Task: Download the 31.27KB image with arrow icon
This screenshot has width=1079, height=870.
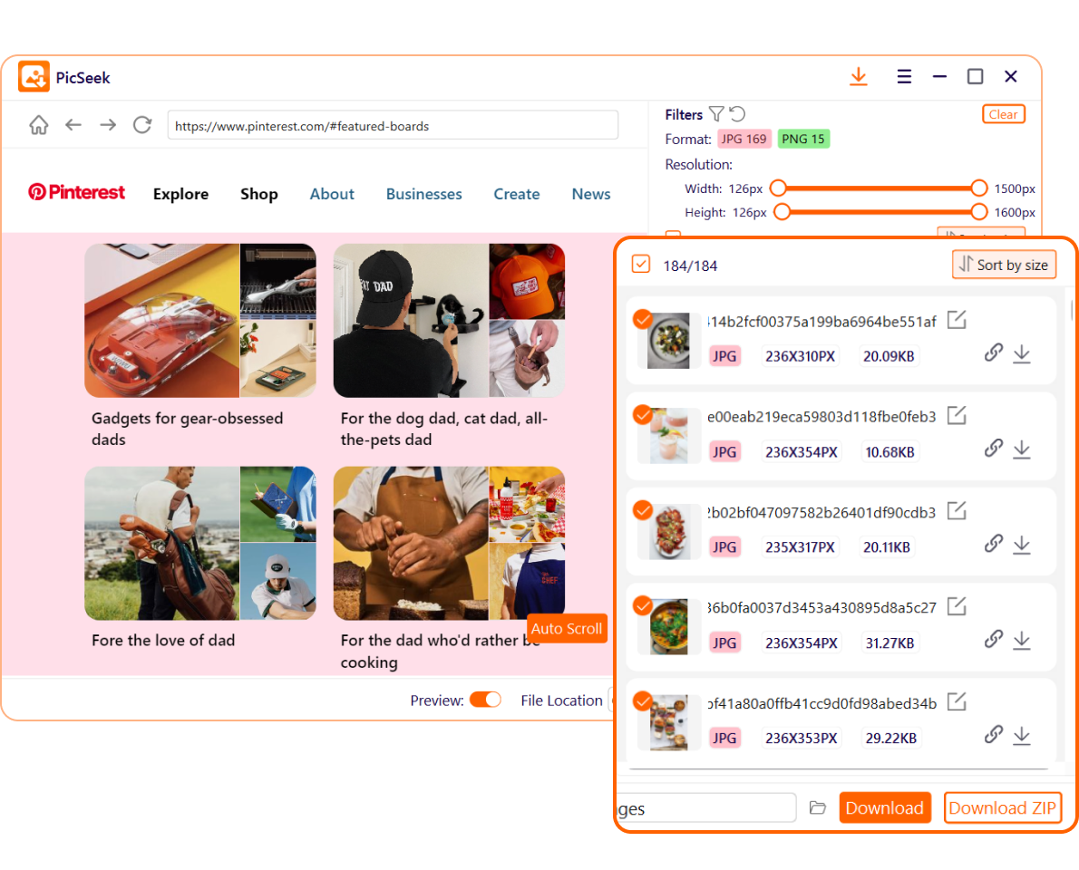Action: click(1022, 641)
